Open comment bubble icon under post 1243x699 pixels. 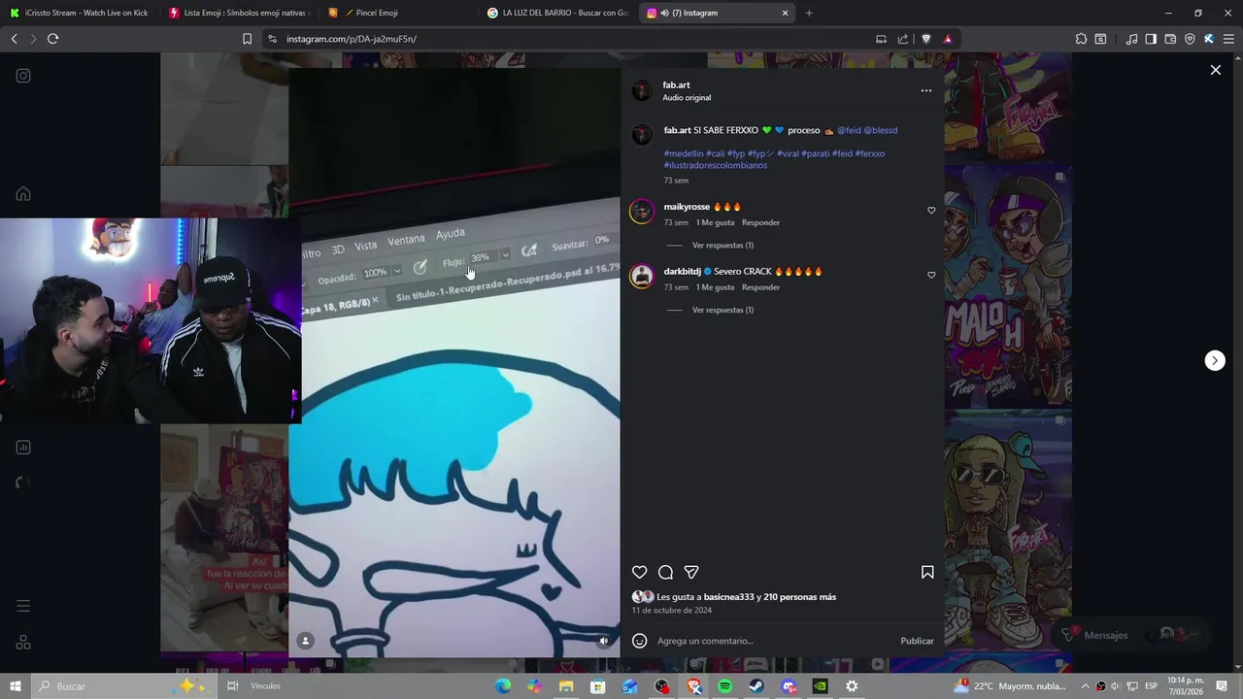[x=665, y=573]
